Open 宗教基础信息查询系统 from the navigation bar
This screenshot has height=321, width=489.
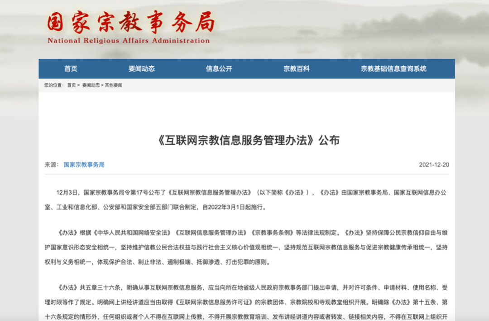tap(393, 69)
